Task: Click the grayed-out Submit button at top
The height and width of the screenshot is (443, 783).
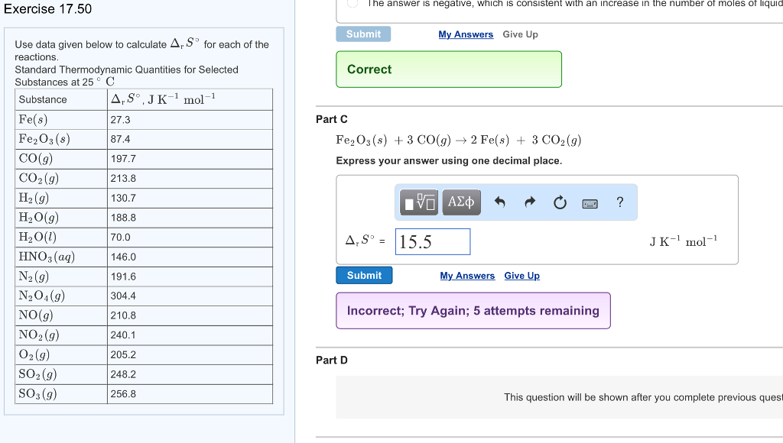Action: tap(362, 34)
